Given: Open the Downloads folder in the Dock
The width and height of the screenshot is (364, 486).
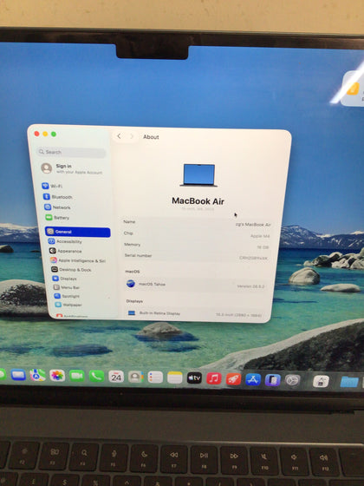Looking at the screenshot, I should coord(349,382).
